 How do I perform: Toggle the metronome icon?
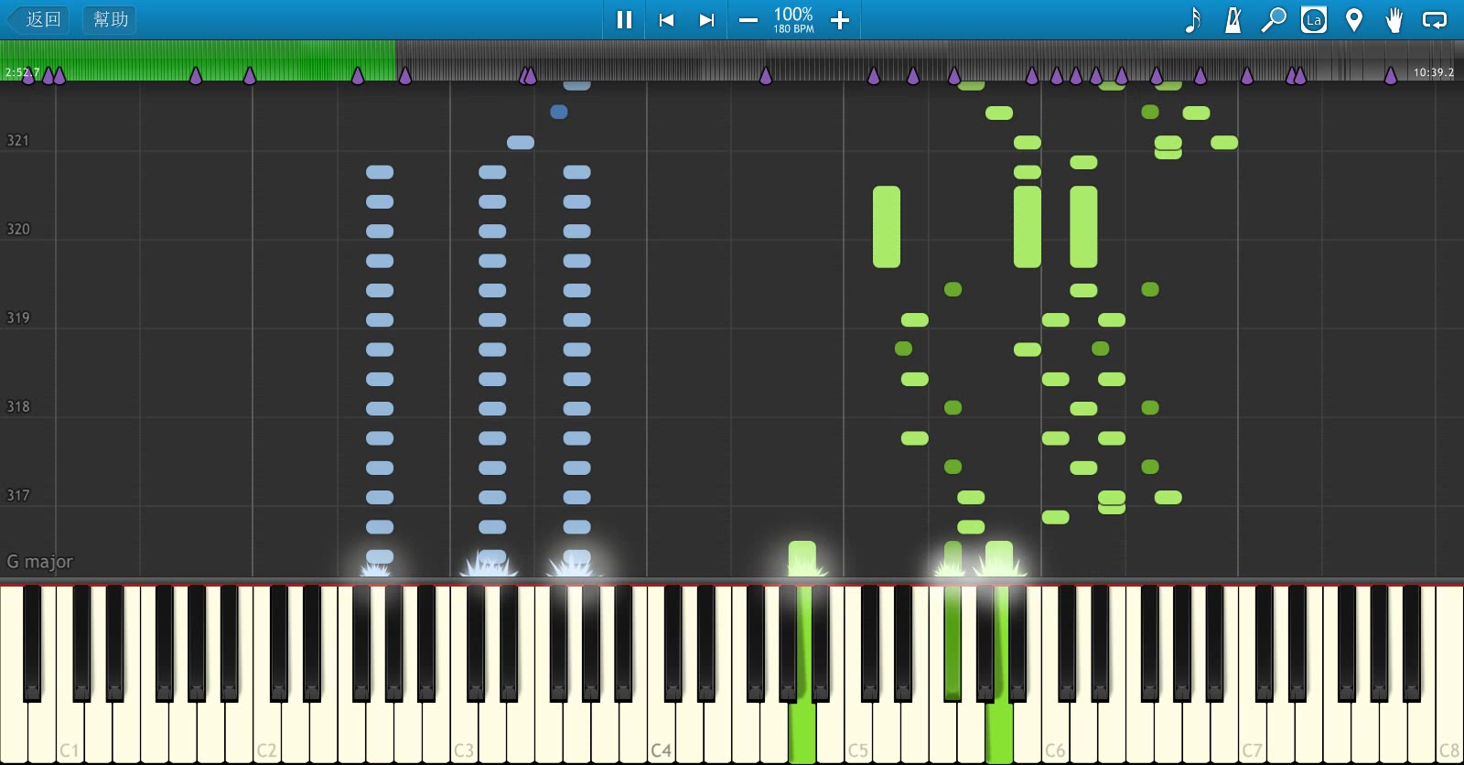1233,19
